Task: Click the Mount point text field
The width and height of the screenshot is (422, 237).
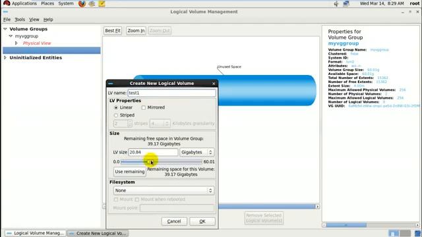Action: click(x=177, y=208)
